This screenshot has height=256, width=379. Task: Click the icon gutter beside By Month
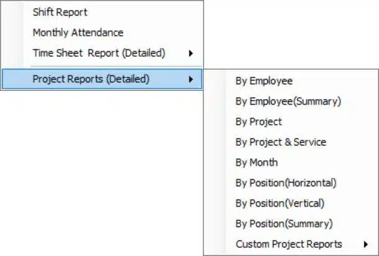tap(215, 163)
